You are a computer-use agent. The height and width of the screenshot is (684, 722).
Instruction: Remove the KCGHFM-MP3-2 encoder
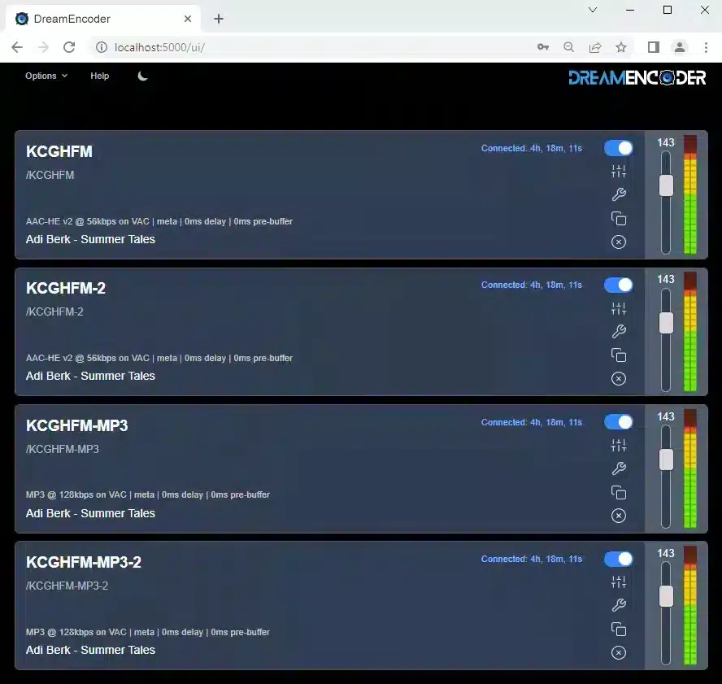point(619,652)
